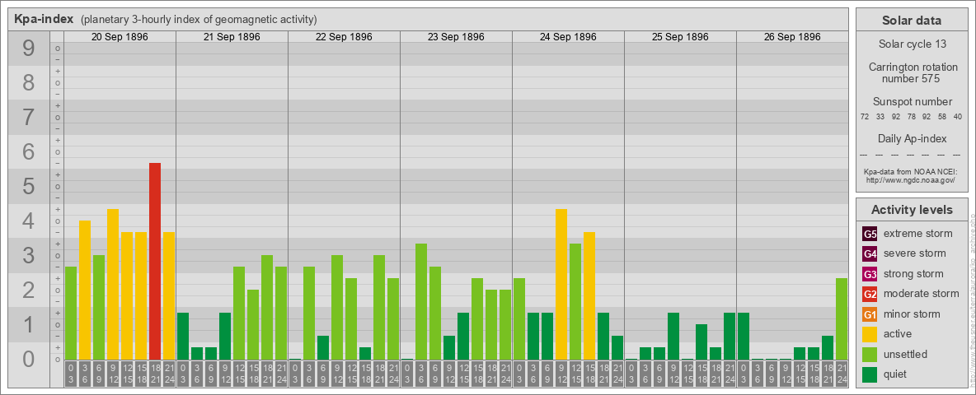
Task: Click the G4 severe storm badge
Action: tap(870, 253)
